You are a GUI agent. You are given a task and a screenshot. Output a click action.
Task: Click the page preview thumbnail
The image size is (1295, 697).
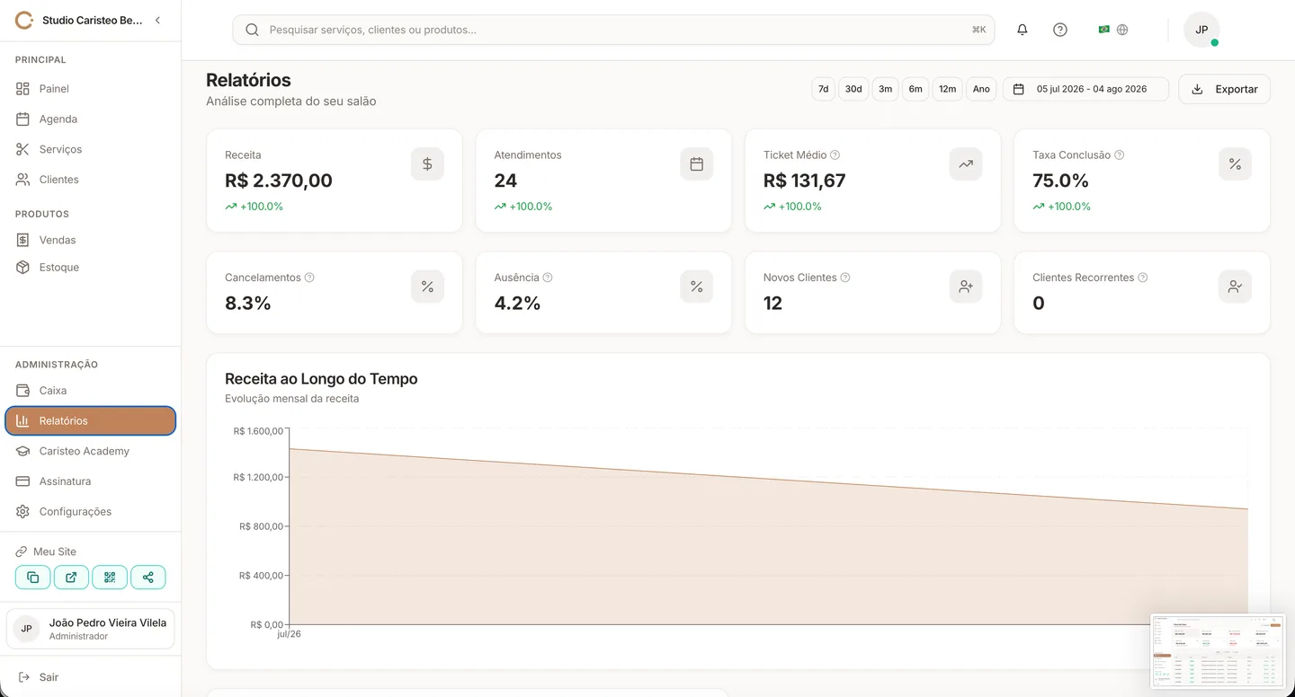tap(1219, 651)
